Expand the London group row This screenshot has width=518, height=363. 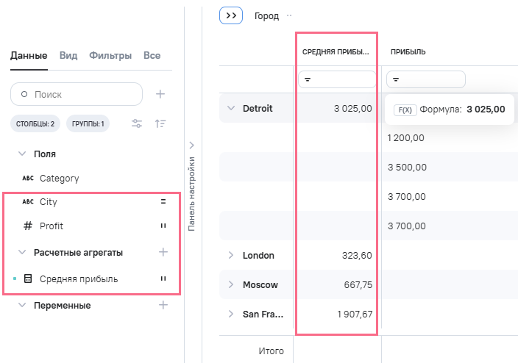pos(230,255)
